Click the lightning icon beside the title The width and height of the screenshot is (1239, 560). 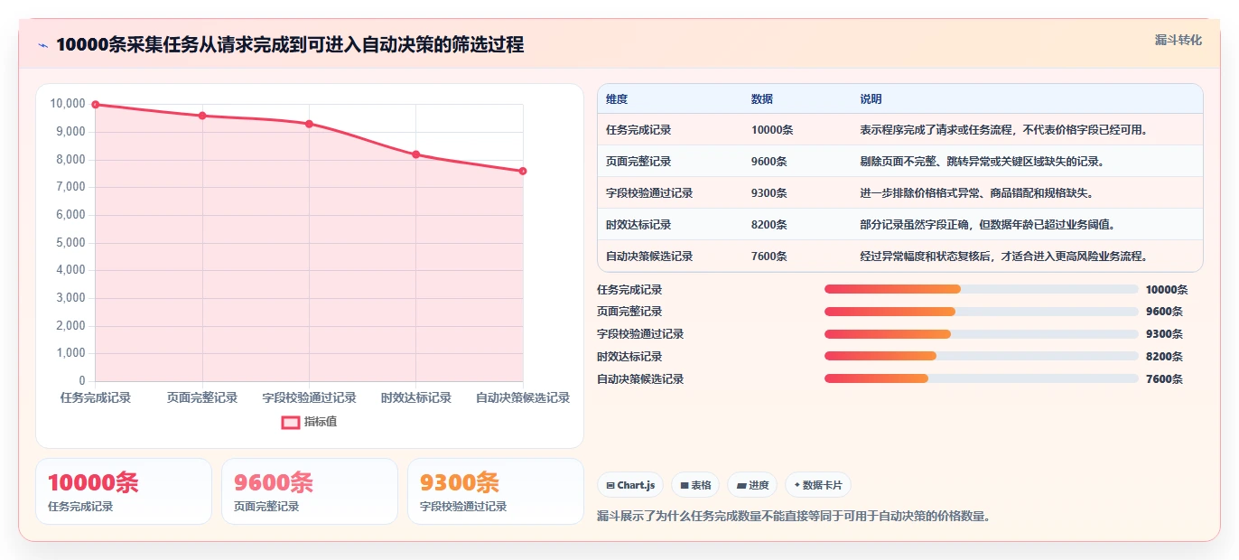click(x=42, y=45)
